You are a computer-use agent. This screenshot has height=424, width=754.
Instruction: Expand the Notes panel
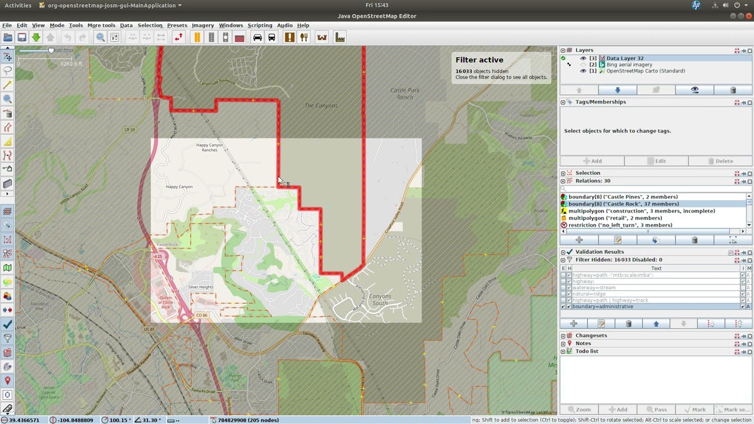point(563,343)
